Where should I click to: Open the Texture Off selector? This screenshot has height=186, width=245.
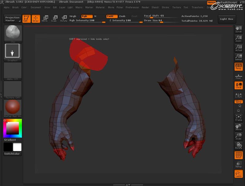(13, 90)
